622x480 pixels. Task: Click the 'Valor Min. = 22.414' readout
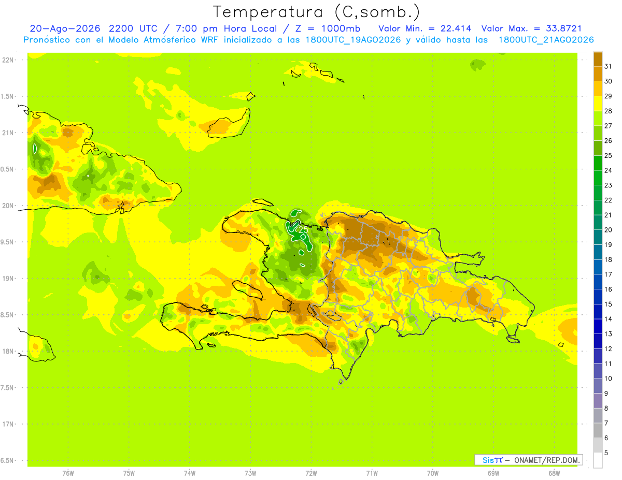tap(426, 28)
